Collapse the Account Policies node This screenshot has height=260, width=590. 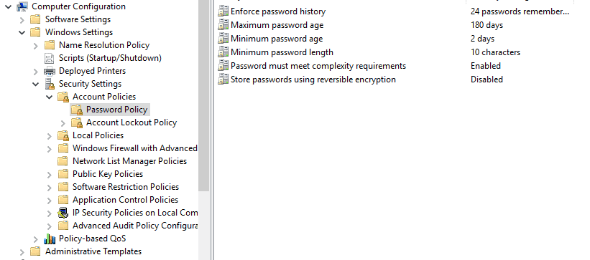pos(50,97)
